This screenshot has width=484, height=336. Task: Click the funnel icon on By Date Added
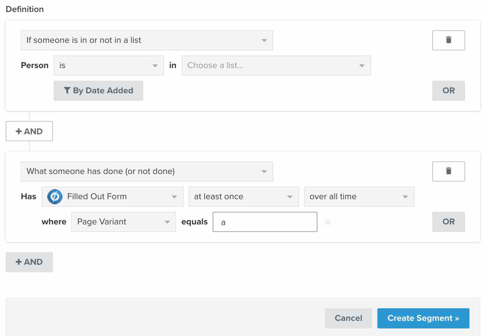click(67, 90)
